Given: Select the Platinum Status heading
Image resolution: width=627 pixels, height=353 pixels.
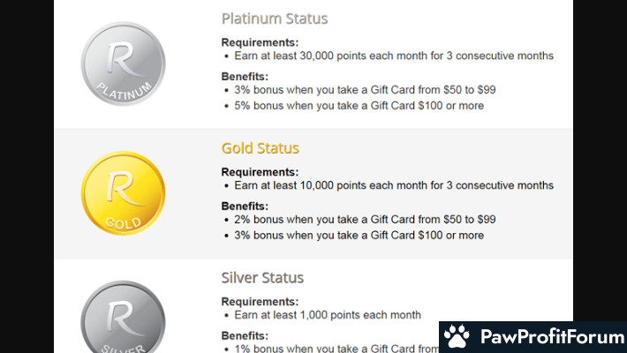Looking at the screenshot, I should [275, 19].
